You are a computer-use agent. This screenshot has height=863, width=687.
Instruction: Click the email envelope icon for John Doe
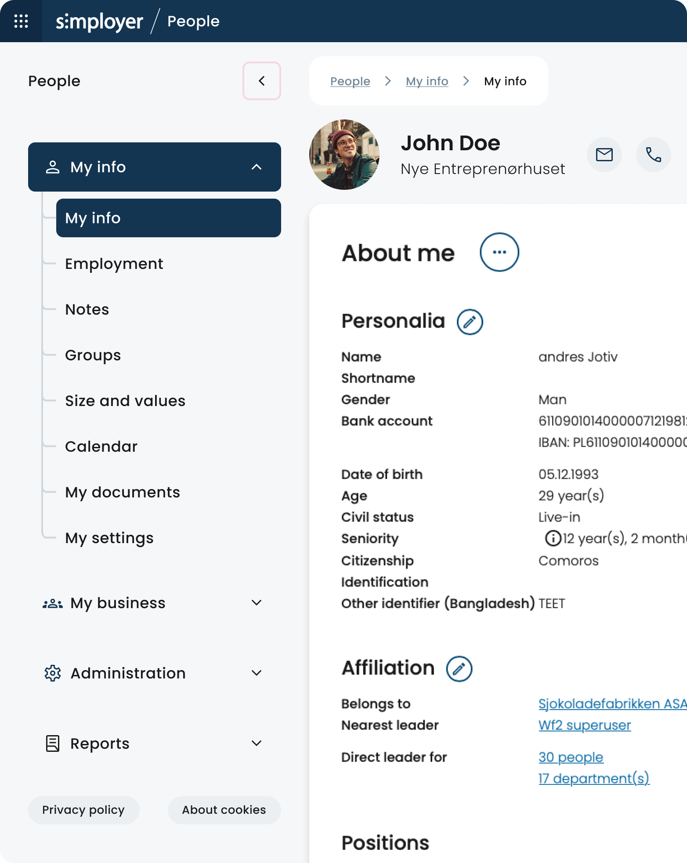click(x=604, y=155)
